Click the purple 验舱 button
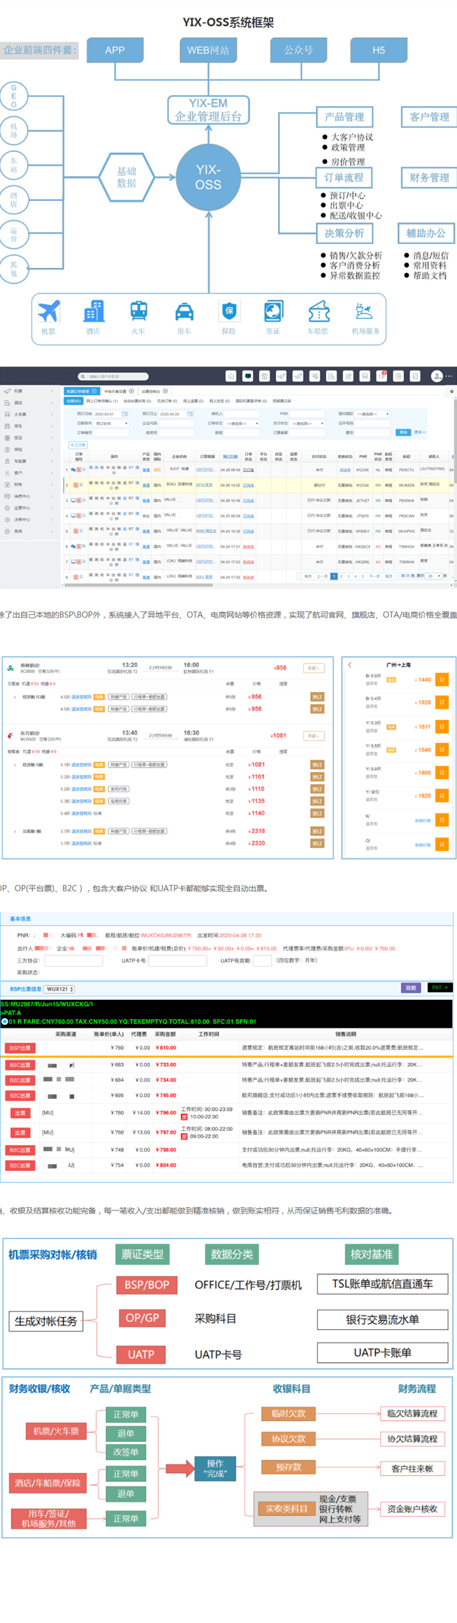The height and width of the screenshot is (1623, 457). pyautogui.click(x=411, y=988)
